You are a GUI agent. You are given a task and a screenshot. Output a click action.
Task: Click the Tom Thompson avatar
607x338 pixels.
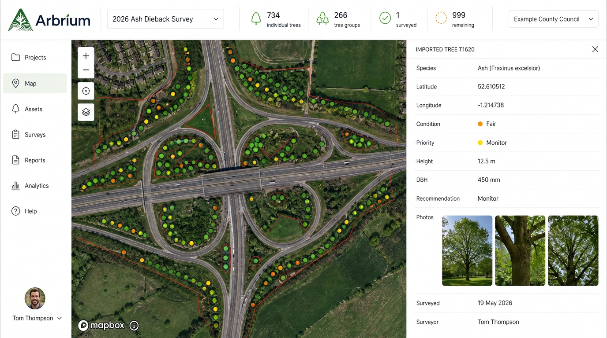pyautogui.click(x=35, y=298)
